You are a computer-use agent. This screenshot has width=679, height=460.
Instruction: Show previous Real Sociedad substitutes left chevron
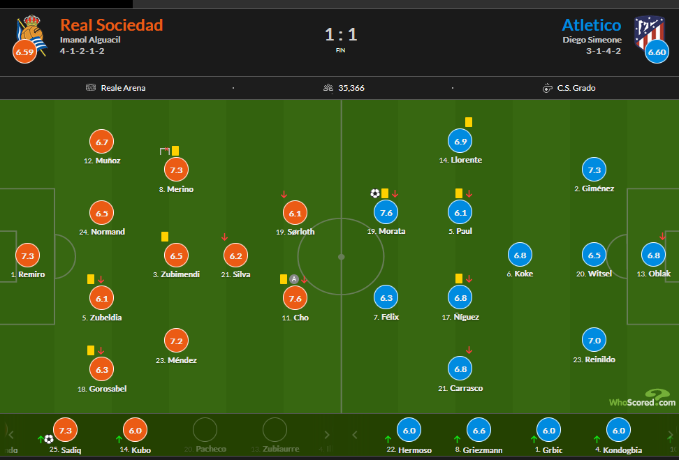pyautogui.click(x=12, y=435)
